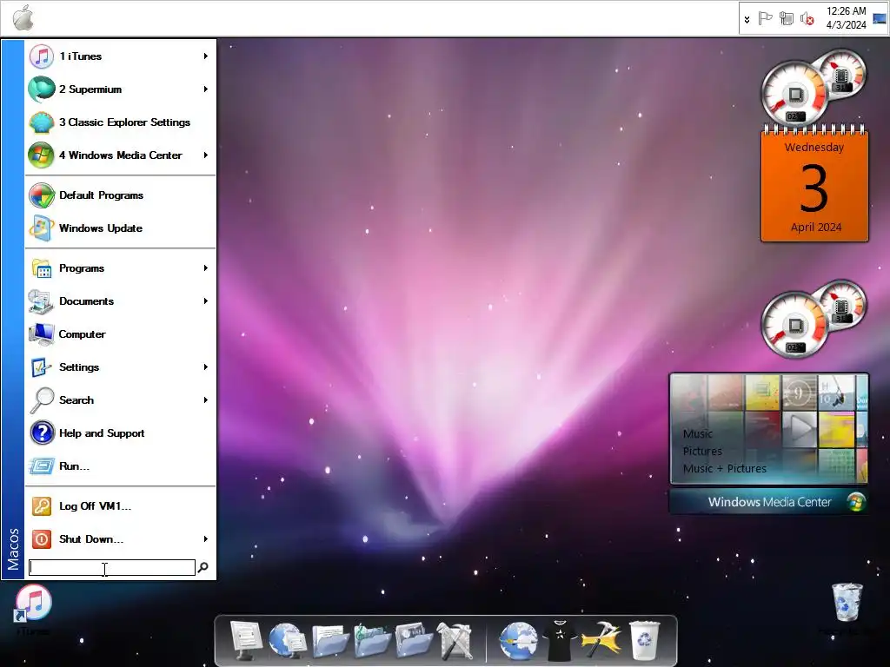890x667 pixels.
Task: Click the 'Help and Support' label
Action: [x=102, y=433]
